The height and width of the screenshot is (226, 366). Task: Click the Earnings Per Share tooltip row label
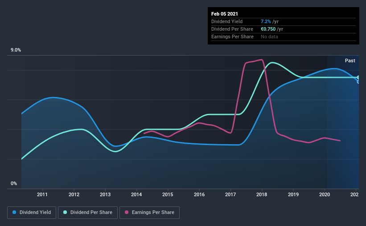[x=233, y=36]
